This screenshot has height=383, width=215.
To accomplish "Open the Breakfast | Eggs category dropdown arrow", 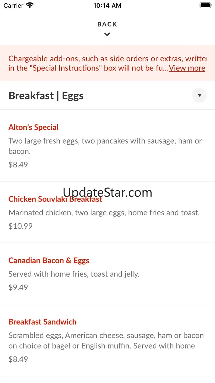I will [199, 96].
